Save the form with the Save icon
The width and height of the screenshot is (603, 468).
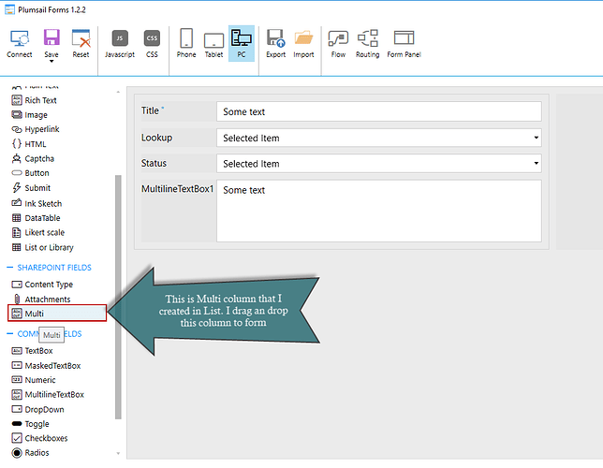(51, 43)
